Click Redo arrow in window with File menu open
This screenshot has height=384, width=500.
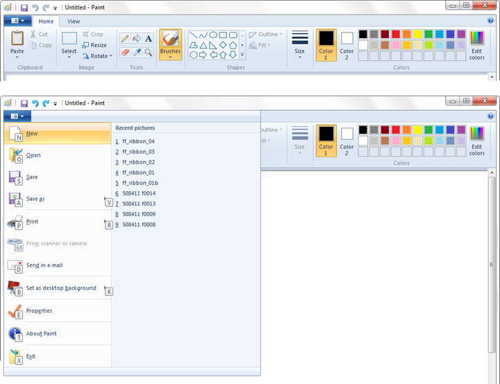[46, 103]
